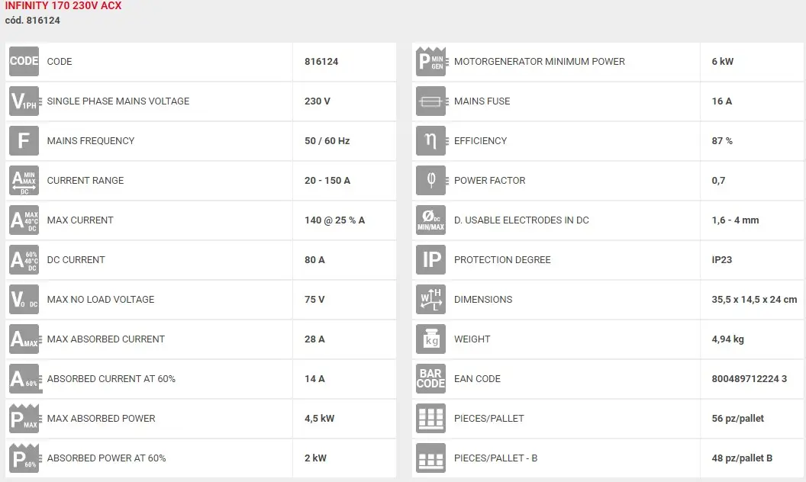
Task: Click the POWER FACTOR label
Action: click(489, 181)
